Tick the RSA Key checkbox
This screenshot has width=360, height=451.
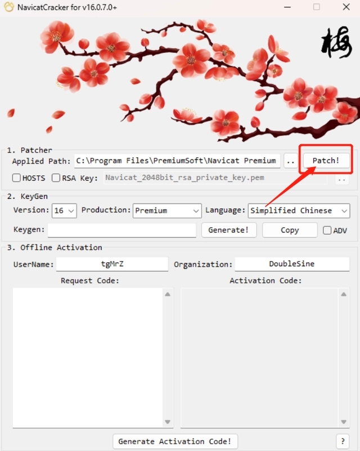56,178
